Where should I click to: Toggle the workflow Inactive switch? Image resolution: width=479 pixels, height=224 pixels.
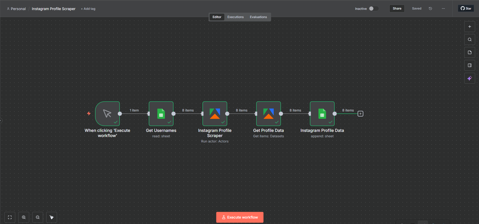click(x=374, y=8)
